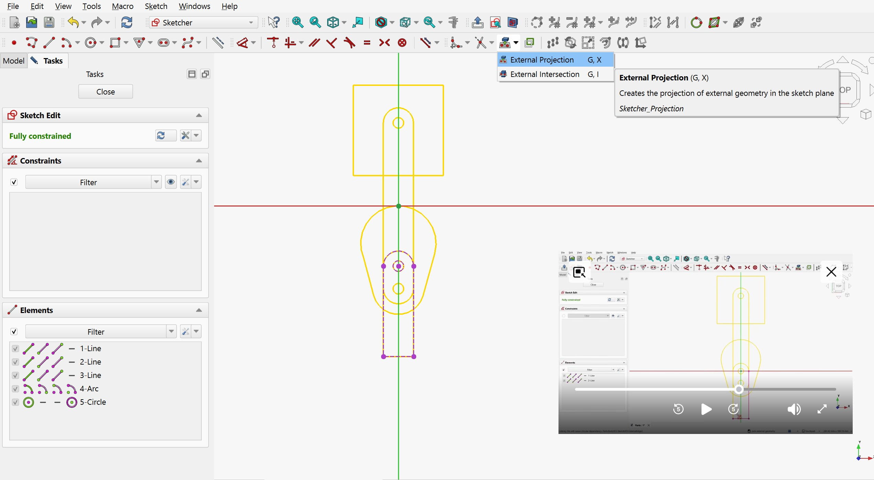
Task: Click the video progress slider handle
Action: pos(739,389)
